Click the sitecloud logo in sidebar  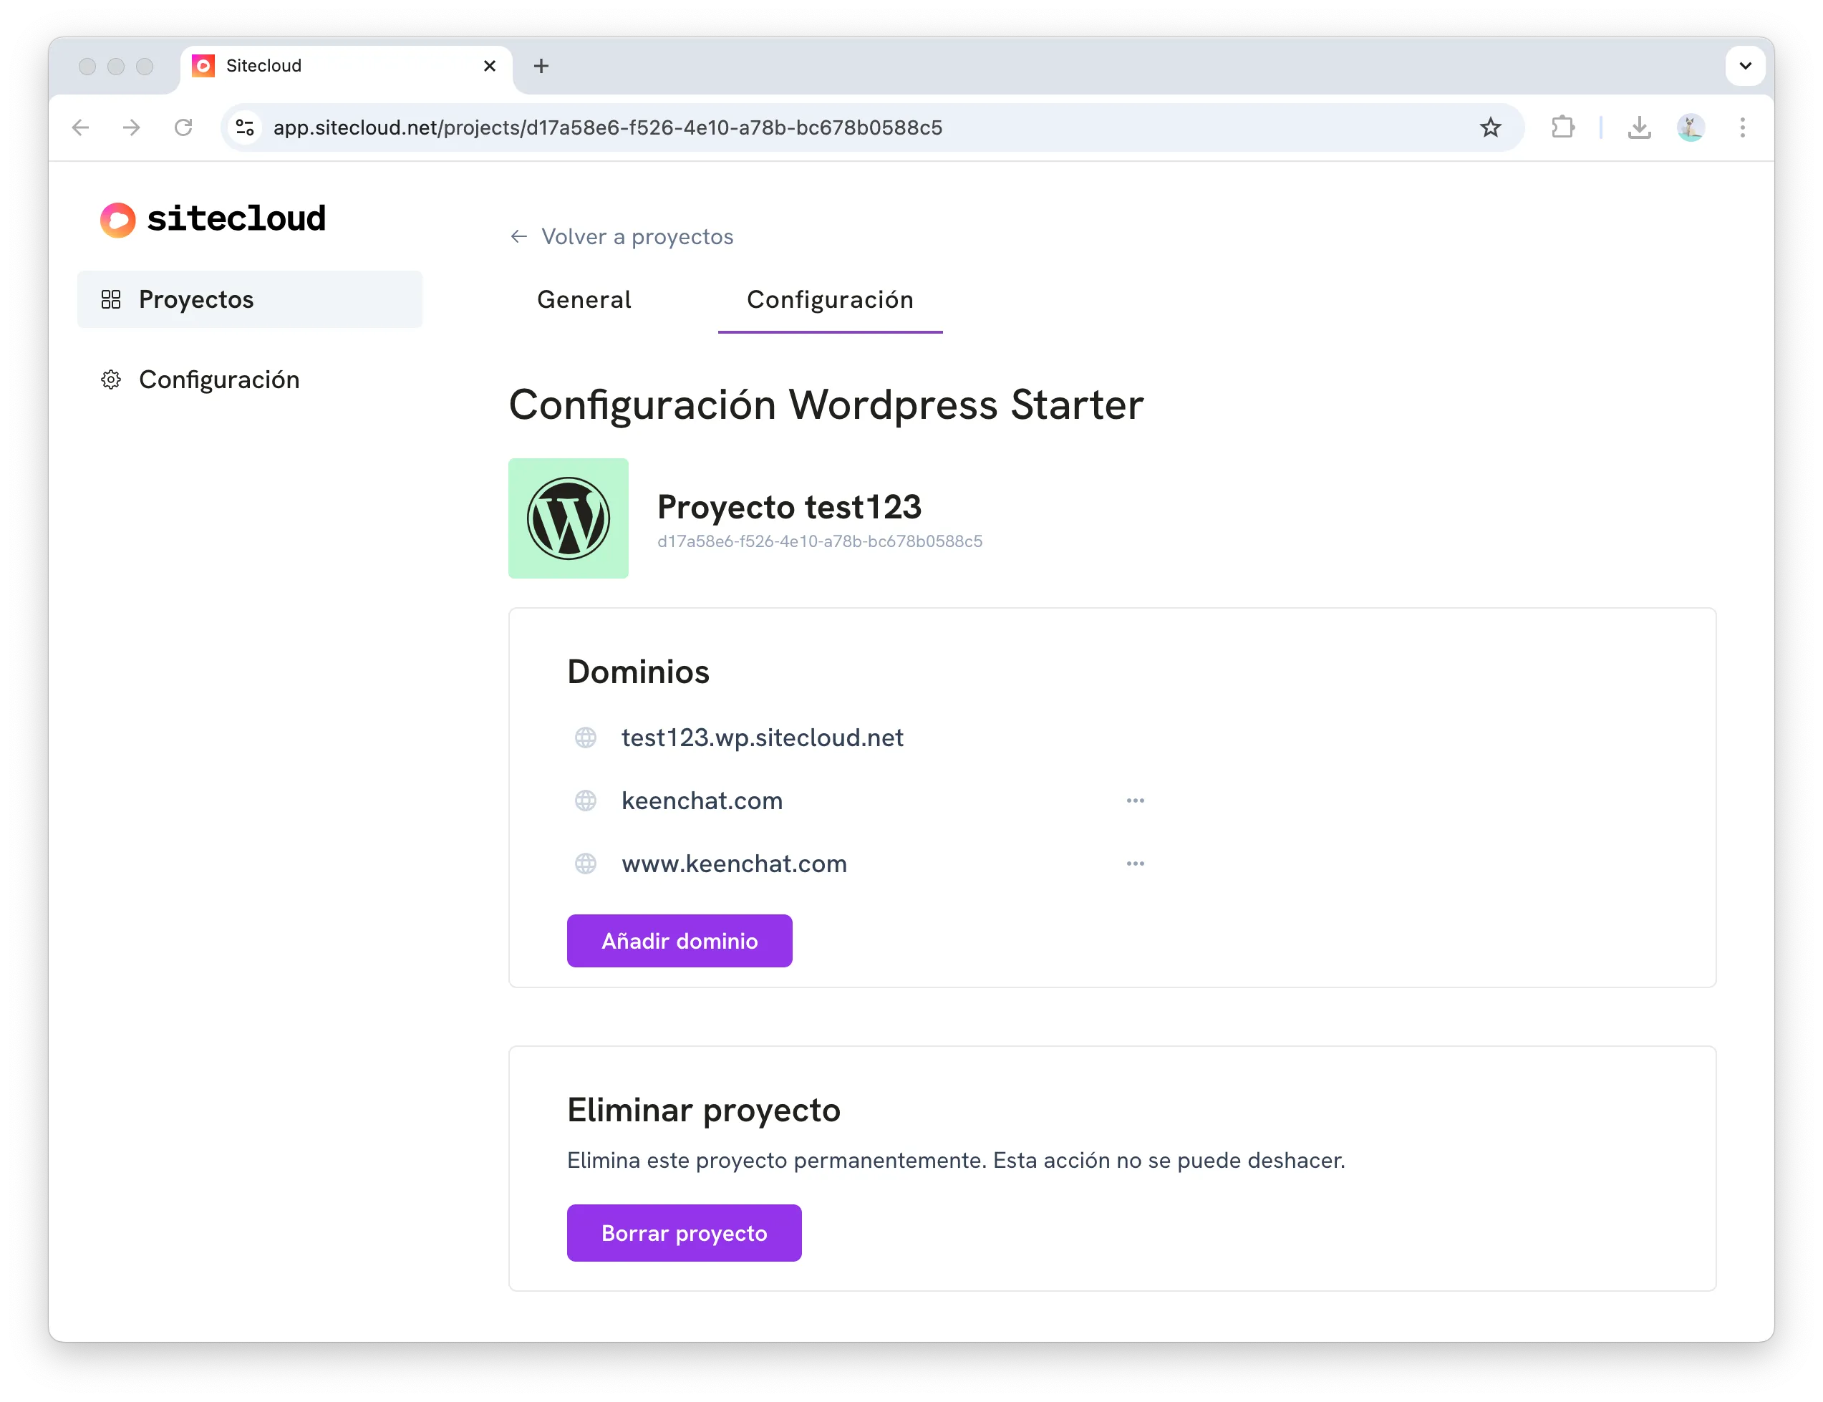[213, 218]
